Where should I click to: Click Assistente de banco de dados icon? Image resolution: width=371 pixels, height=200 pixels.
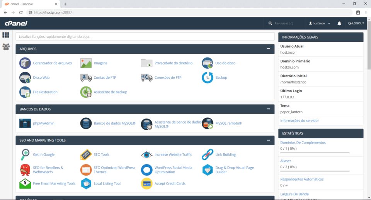point(147,124)
